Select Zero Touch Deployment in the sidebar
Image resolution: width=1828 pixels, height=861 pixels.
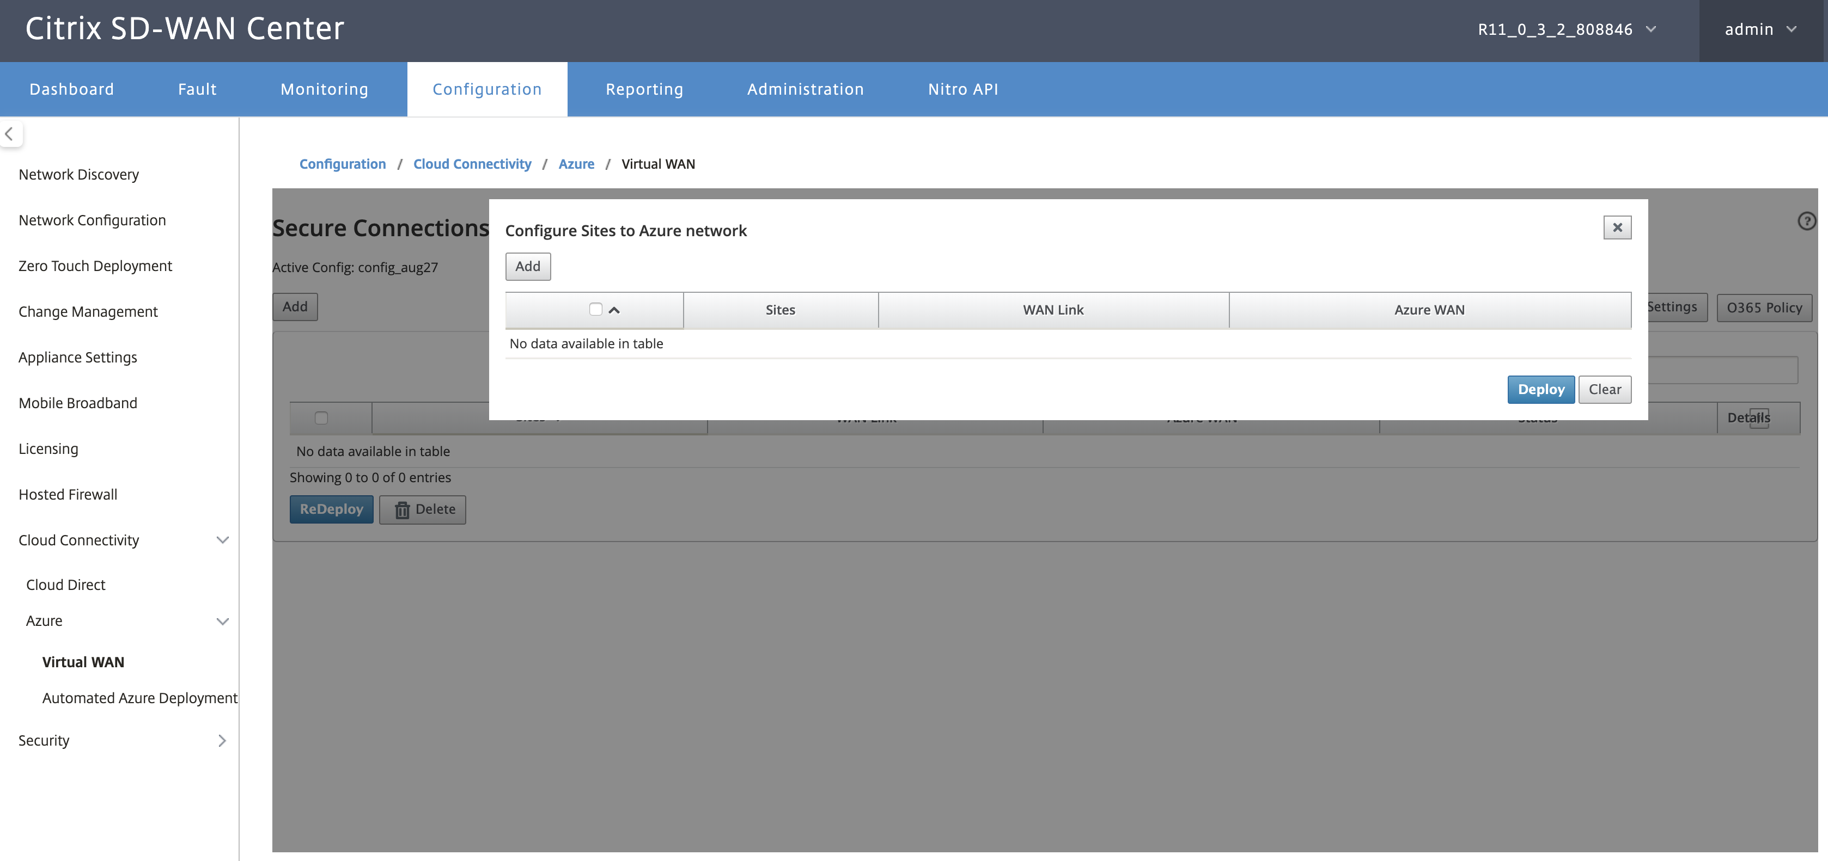coord(95,266)
